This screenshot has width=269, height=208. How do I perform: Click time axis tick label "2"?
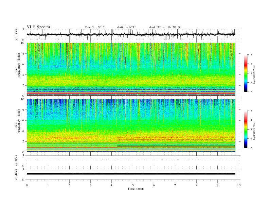(69, 185)
